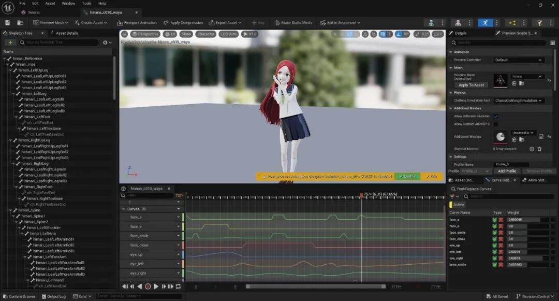
Task: Browse to Preview Mesh in Content Browser
Action: pyautogui.click(x=521, y=83)
